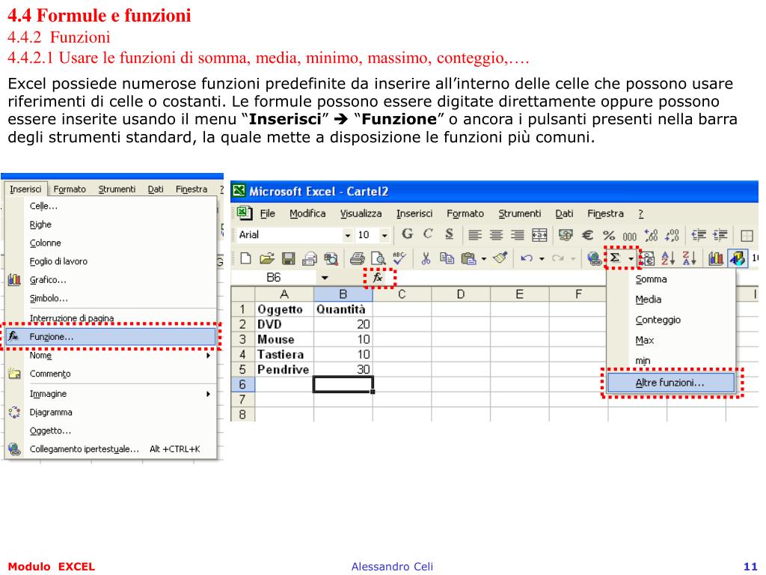Click the Save floppy disk icon

point(288,258)
